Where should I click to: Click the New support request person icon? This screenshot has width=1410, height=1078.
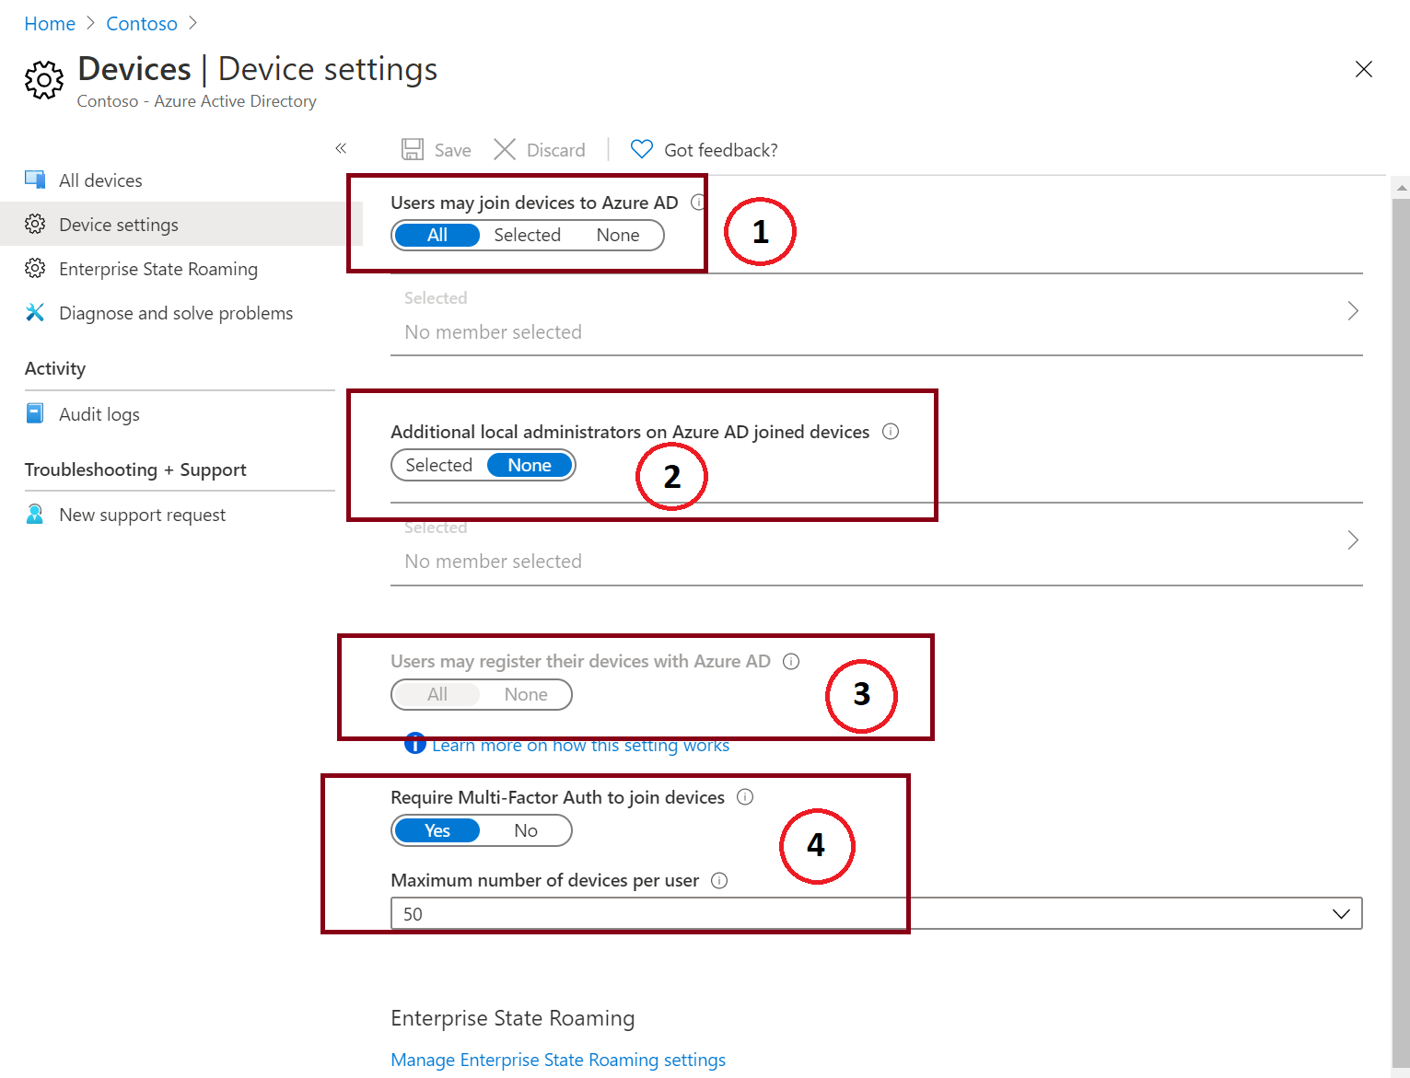pyautogui.click(x=35, y=514)
